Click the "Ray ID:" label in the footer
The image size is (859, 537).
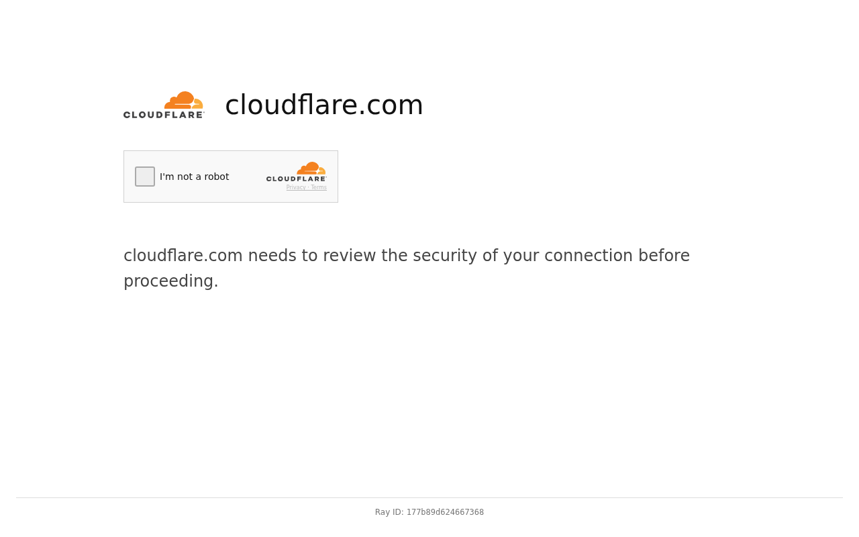coord(389,512)
